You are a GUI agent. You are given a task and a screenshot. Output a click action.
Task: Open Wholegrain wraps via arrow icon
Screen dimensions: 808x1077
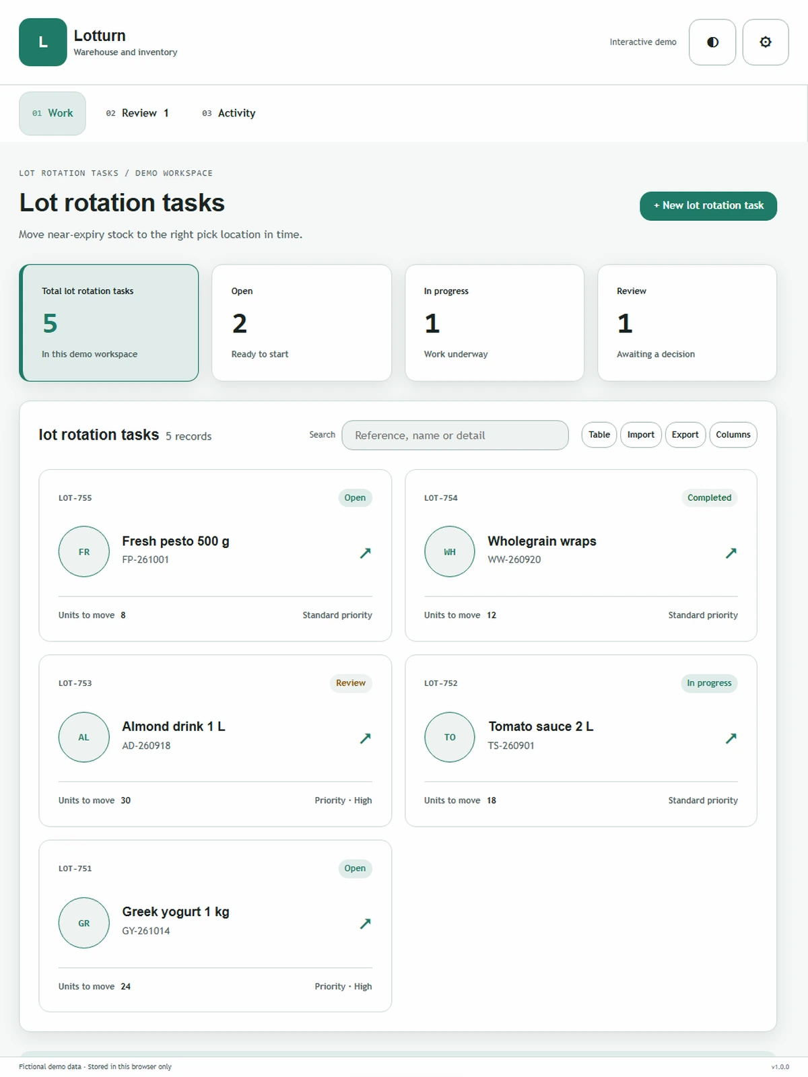731,553
